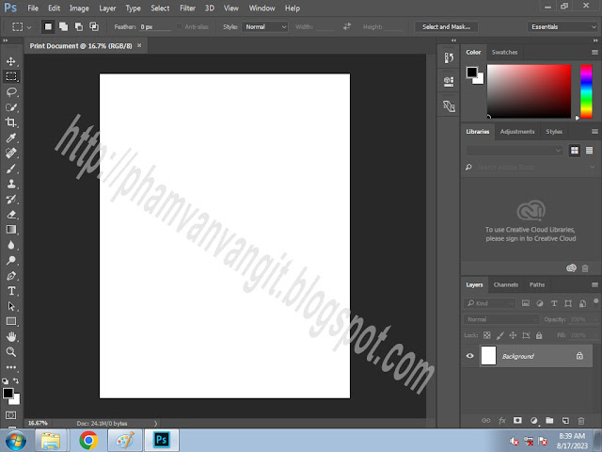
Task: Select the Eyedropper tool
Action: pos(10,137)
